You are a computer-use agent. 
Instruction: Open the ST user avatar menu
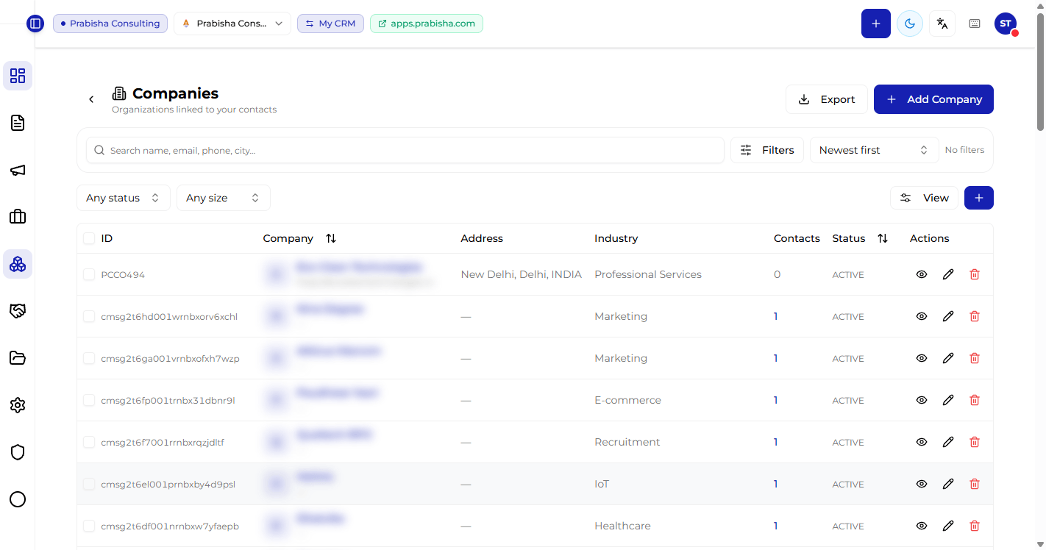[x=1006, y=24]
